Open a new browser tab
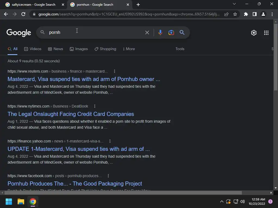 pyautogui.click(x=138, y=5)
